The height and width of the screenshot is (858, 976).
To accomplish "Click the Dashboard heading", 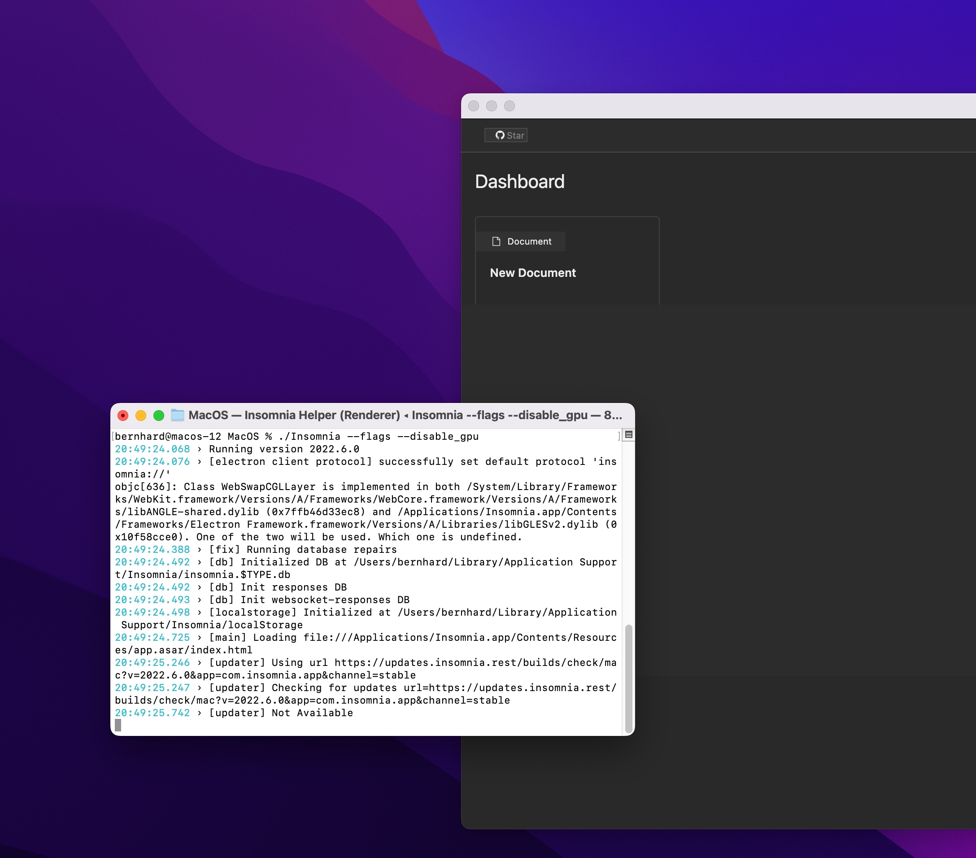I will [x=520, y=182].
